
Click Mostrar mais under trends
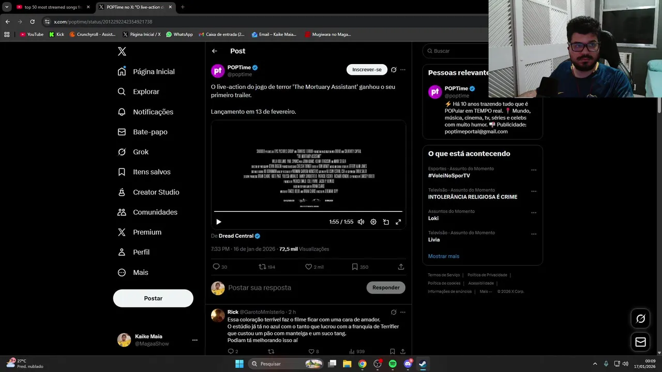coord(443,256)
